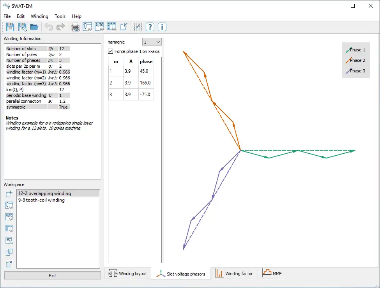Select the Slot voltage phasors tab
This screenshot has width=380, height=288.
tap(181, 274)
